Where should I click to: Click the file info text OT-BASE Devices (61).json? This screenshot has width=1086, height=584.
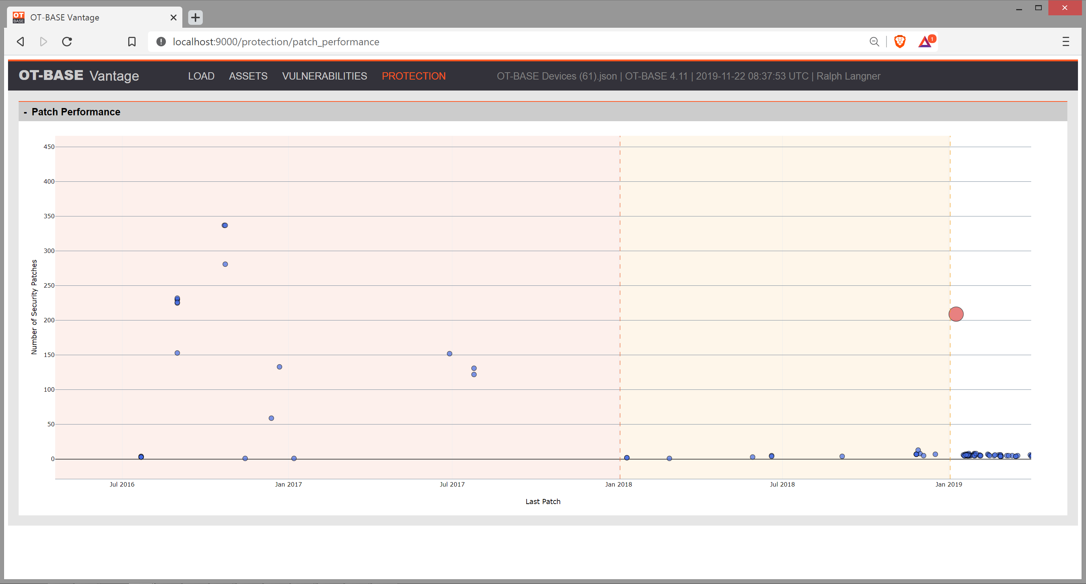pos(557,76)
